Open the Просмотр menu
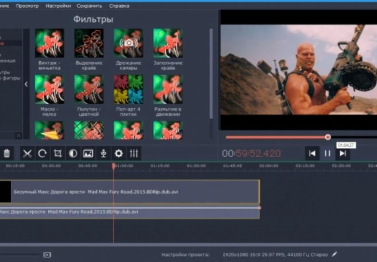The image size is (377, 262). click(x=27, y=6)
